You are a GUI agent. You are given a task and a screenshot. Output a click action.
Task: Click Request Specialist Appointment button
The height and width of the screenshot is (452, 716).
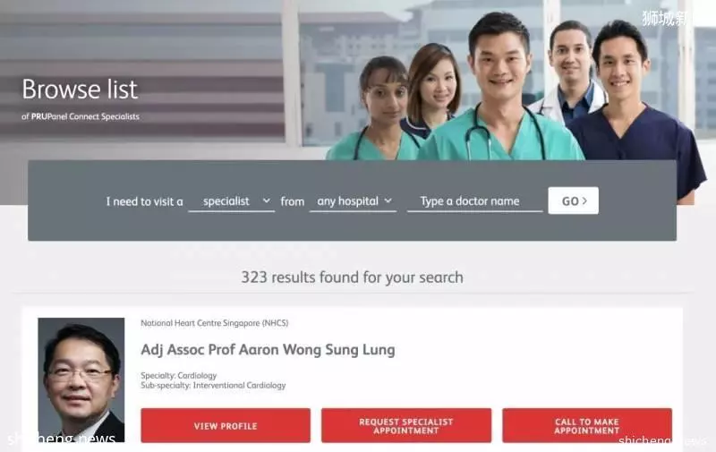pos(406,425)
